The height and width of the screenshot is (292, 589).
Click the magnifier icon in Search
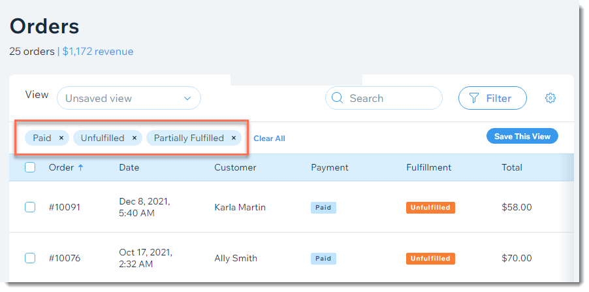[338, 98]
